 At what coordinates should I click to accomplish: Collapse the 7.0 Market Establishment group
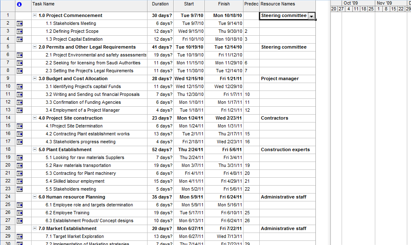[x=34, y=229]
